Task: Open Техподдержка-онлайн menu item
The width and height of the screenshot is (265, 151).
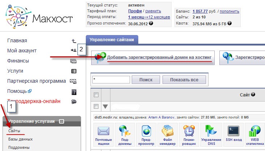Action: coord(34,101)
